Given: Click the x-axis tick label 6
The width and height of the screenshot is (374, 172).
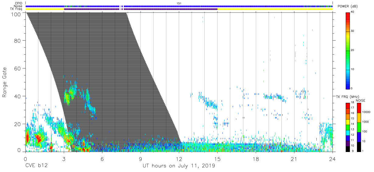Looking at the screenshot, I should [102, 159].
